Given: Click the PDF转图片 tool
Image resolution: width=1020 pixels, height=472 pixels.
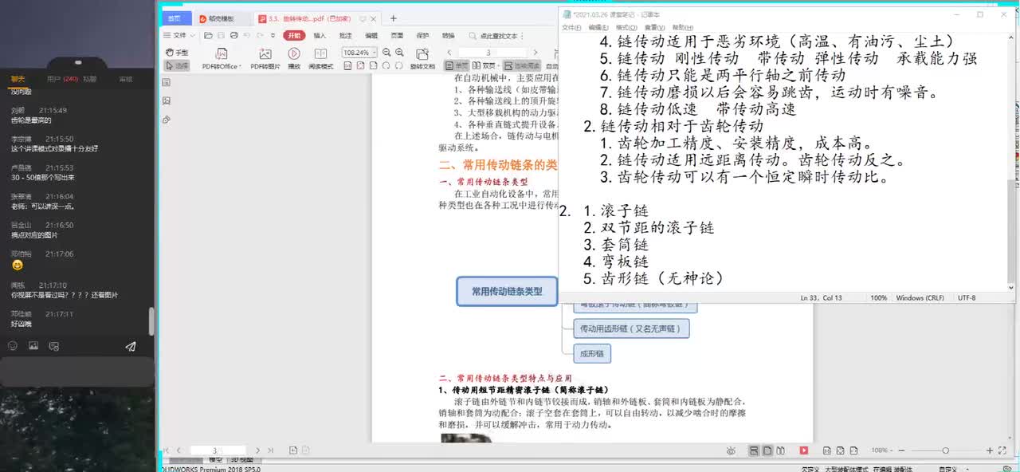Looking at the screenshot, I should click(x=265, y=58).
